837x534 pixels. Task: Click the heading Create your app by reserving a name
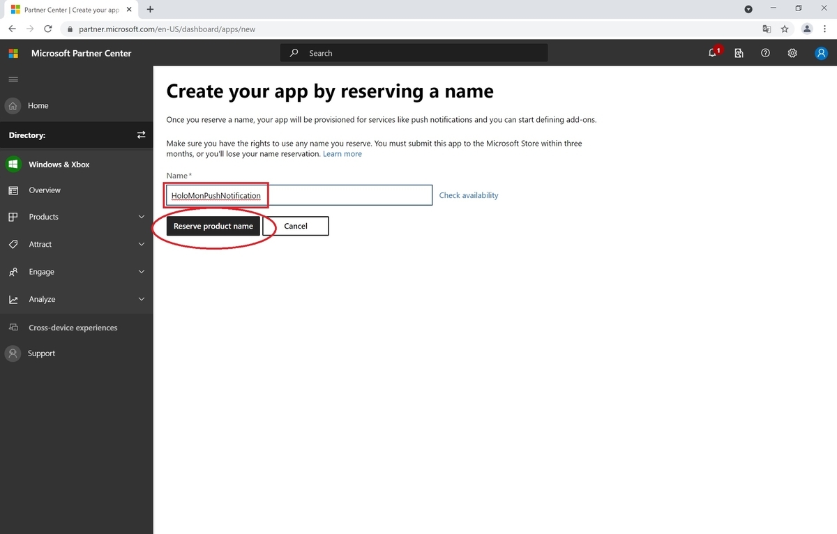(330, 91)
